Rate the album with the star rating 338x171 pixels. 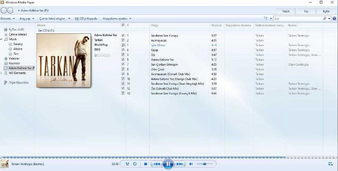[x=102, y=55]
